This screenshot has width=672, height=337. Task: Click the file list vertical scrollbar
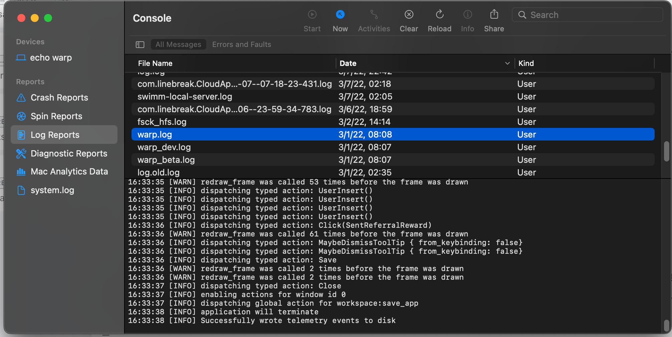(666, 152)
